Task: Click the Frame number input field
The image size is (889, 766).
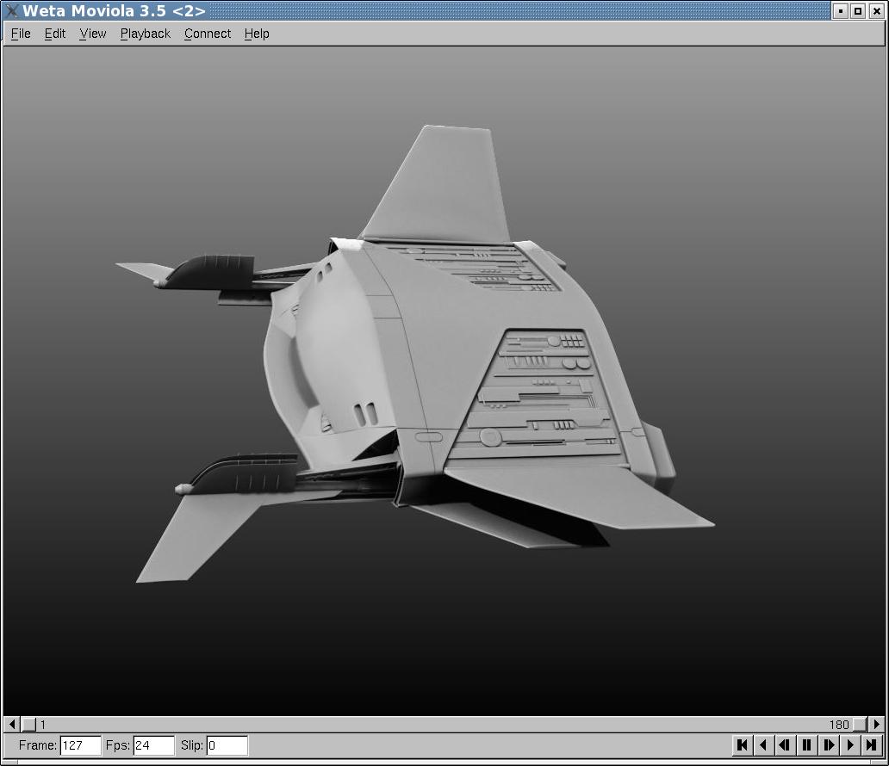Action: 80,745
